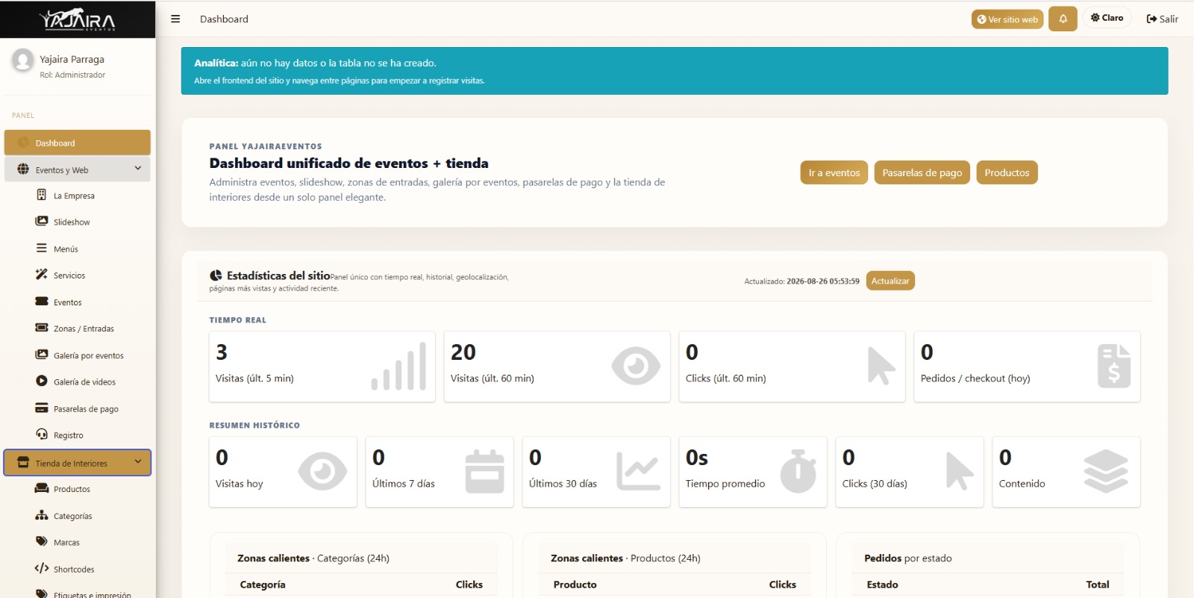This screenshot has height=598, width=1194.
Task: Click the eye icon in Visitas (últ. 60 min) card
Action: click(636, 366)
